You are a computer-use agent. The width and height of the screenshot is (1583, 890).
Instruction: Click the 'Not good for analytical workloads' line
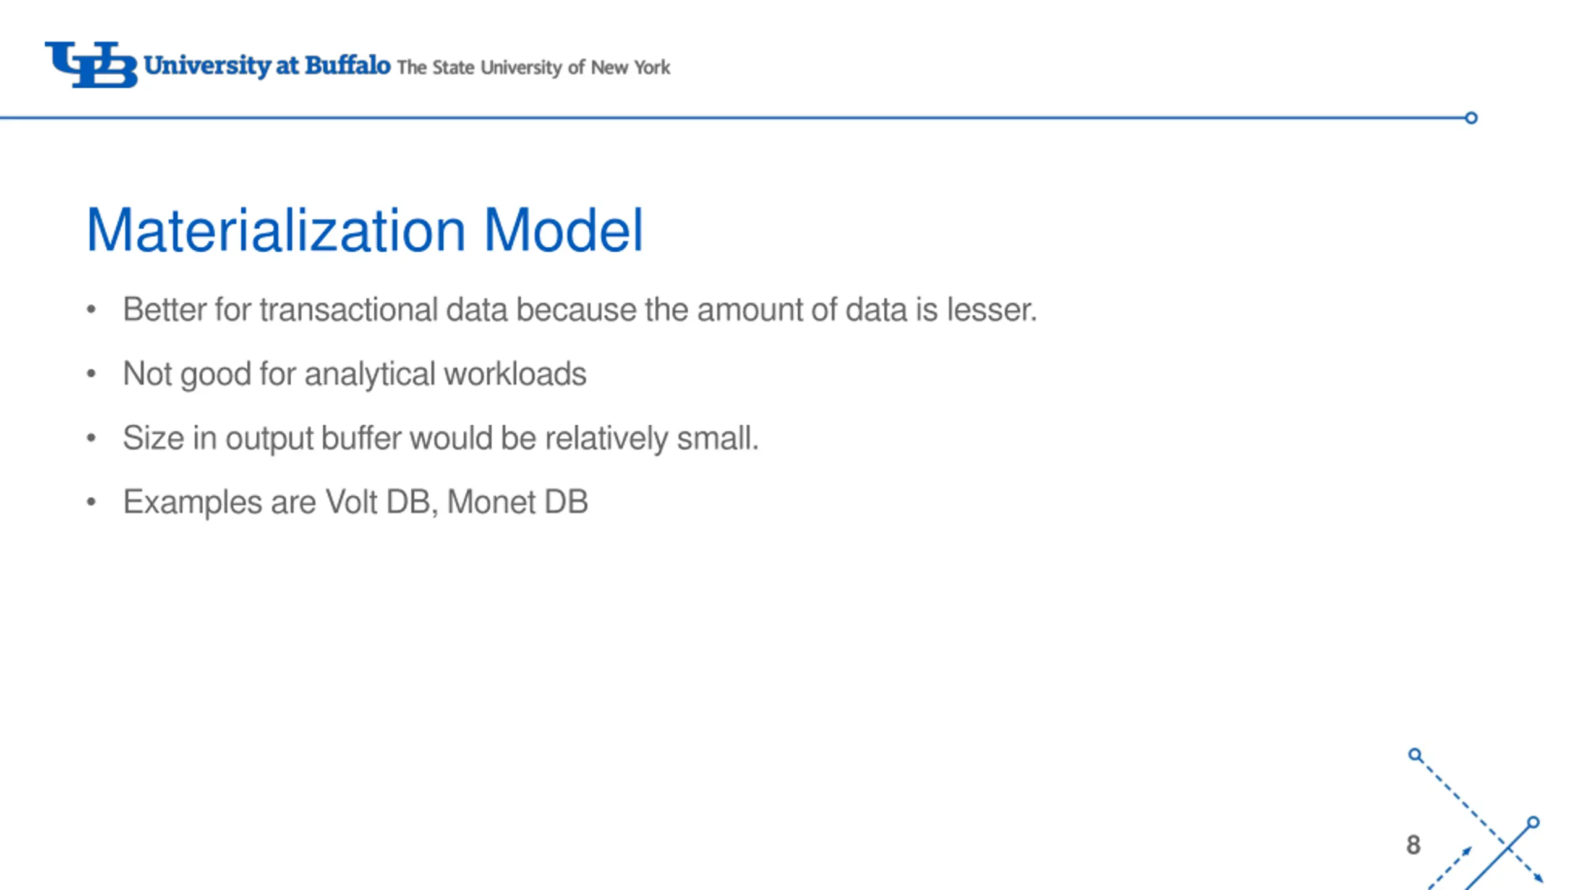354,375
